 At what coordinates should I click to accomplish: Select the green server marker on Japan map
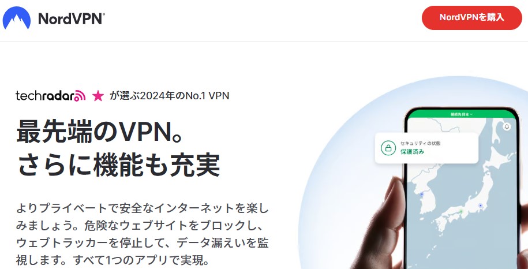(461, 211)
